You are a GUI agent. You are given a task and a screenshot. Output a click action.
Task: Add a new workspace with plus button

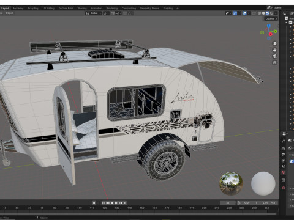pos(178,8)
